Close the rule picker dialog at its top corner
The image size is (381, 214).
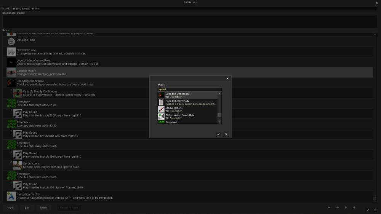(227, 78)
